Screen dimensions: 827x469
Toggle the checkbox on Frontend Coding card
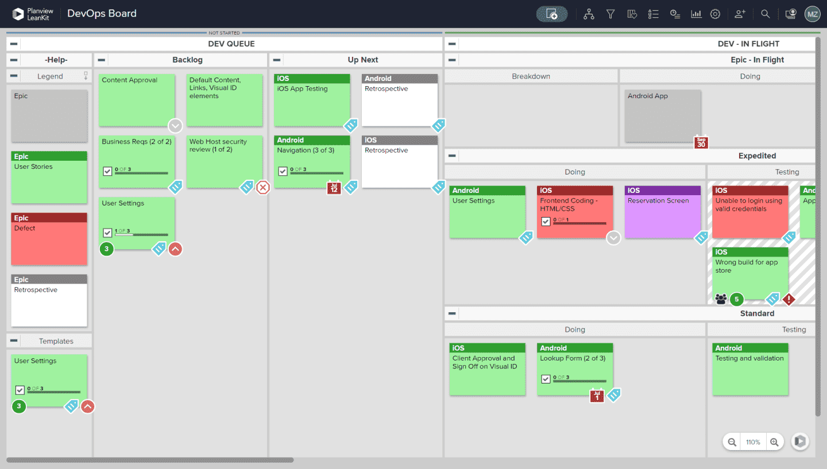point(545,220)
